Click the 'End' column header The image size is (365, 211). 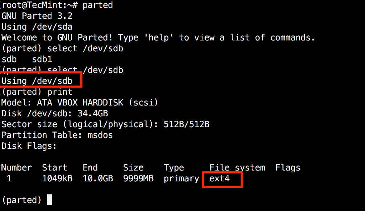pyautogui.click(x=90, y=168)
